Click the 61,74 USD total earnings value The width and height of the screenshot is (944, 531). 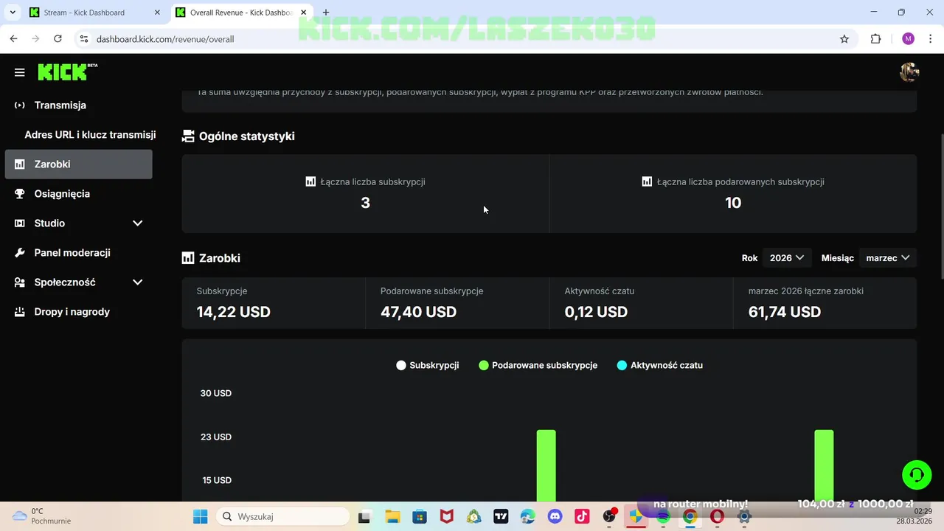(x=785, y=312)
